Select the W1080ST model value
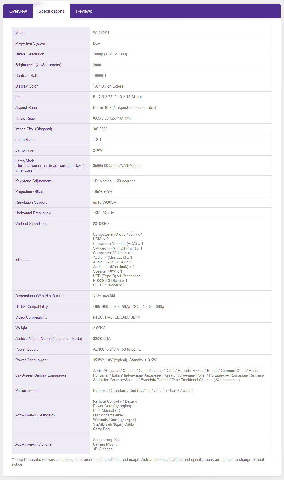 click(101, 33)
